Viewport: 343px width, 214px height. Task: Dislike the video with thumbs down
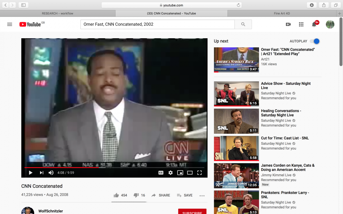[x=136, y=195]
